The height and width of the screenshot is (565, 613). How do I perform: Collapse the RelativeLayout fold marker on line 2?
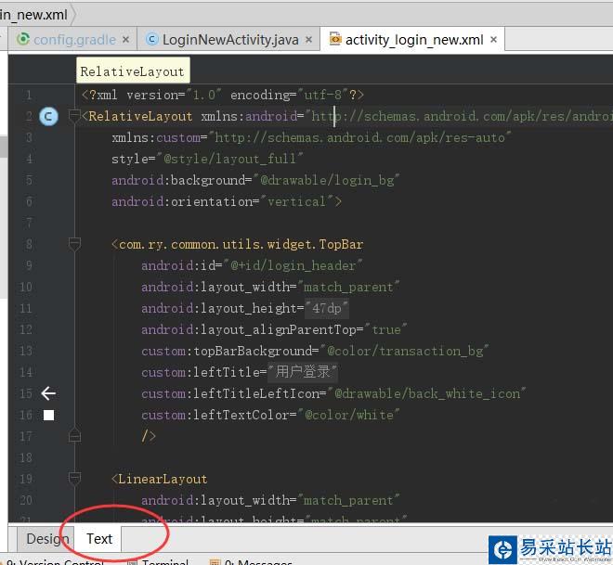coord(74,116)
